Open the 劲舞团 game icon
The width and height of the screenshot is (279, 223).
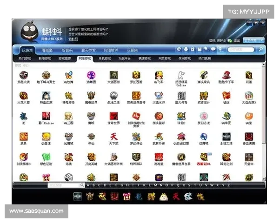pos(91,75)
